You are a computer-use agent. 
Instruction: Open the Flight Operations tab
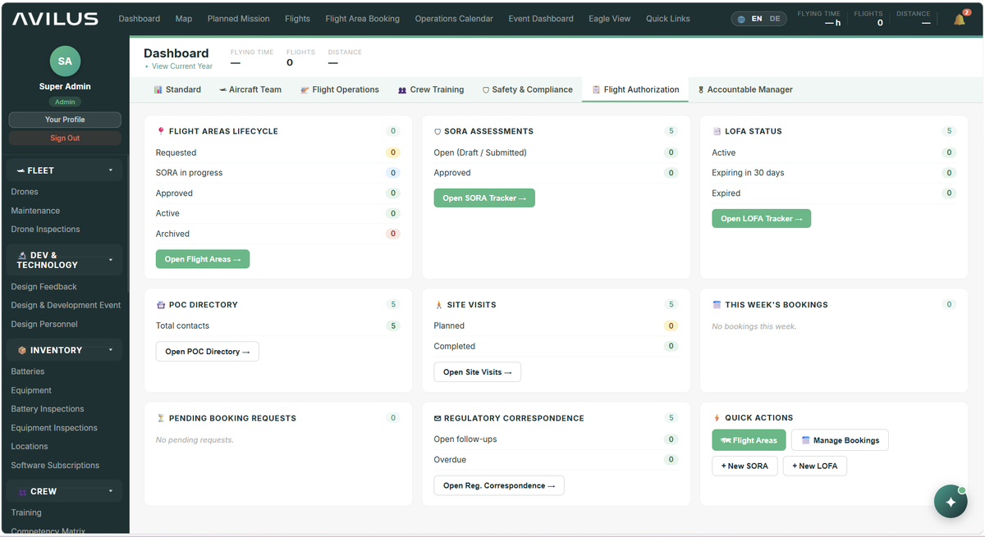coord(340,89)
